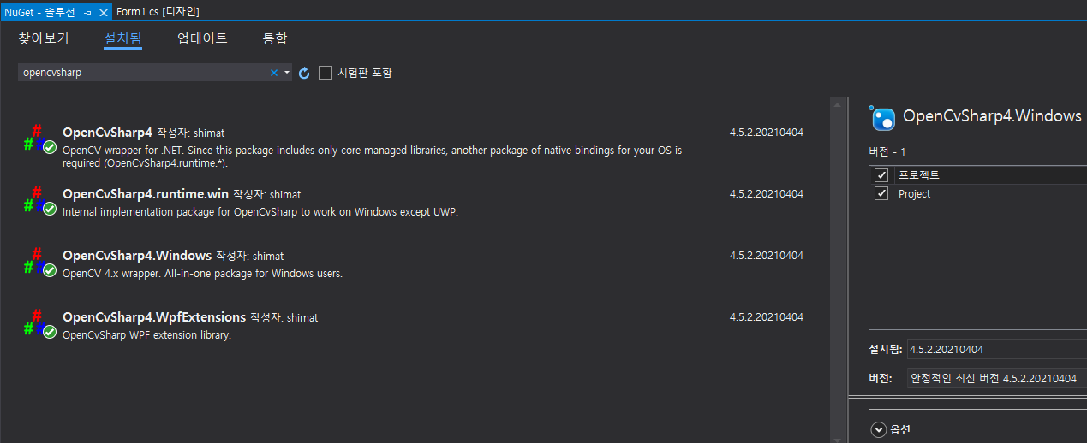This screenshot has width=1087, height=443.
Task: Close the NuGet solution tab
Action: [x=103, y=12]
